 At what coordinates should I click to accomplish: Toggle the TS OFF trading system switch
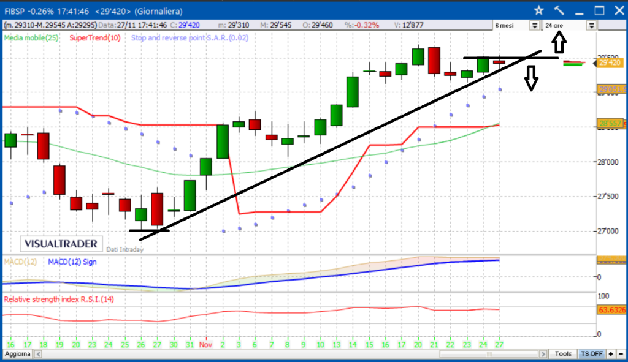point(592,354)
